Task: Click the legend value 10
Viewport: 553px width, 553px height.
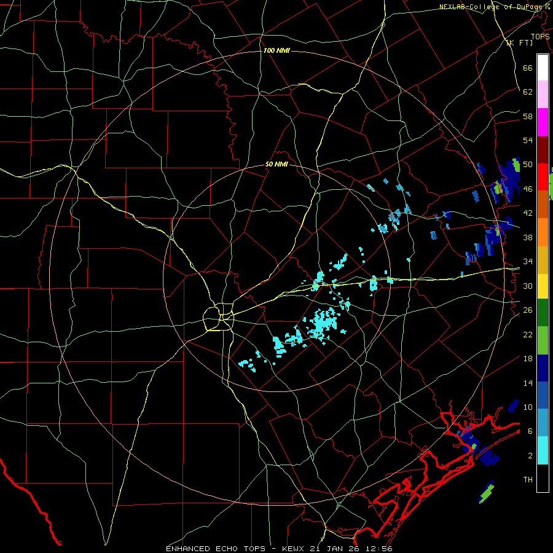Action: click(x=528, y=407)
